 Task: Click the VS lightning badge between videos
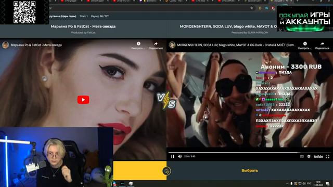click(166, 101)
